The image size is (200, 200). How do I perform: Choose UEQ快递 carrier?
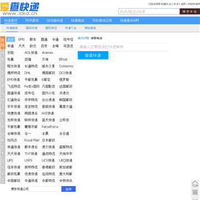pos(66,161)
